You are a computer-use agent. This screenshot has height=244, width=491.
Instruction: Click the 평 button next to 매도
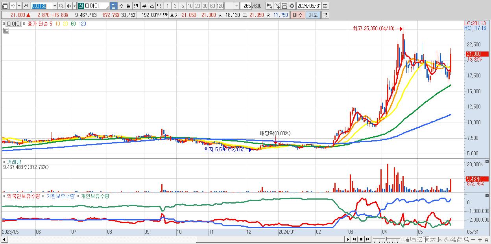(325, 15)
